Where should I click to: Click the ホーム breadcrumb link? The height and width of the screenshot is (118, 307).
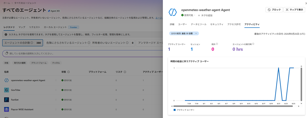[7, 3]
